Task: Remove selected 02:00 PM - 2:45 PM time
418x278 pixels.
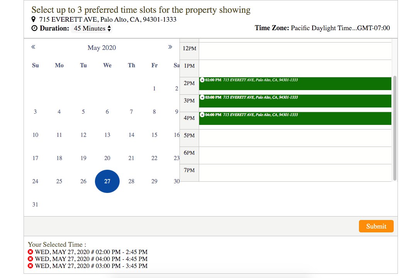Action: point(30,252)
